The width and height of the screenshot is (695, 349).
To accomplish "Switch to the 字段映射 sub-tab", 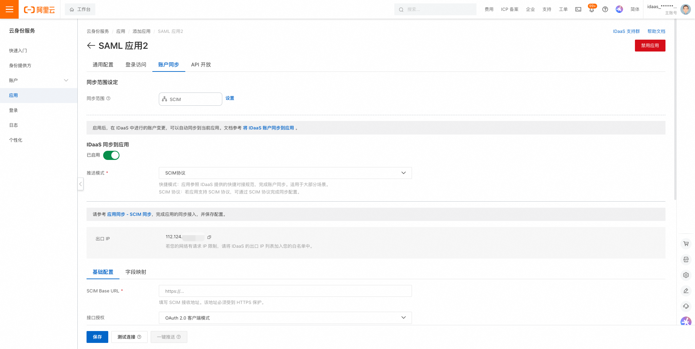I will [x=136, y=272].
